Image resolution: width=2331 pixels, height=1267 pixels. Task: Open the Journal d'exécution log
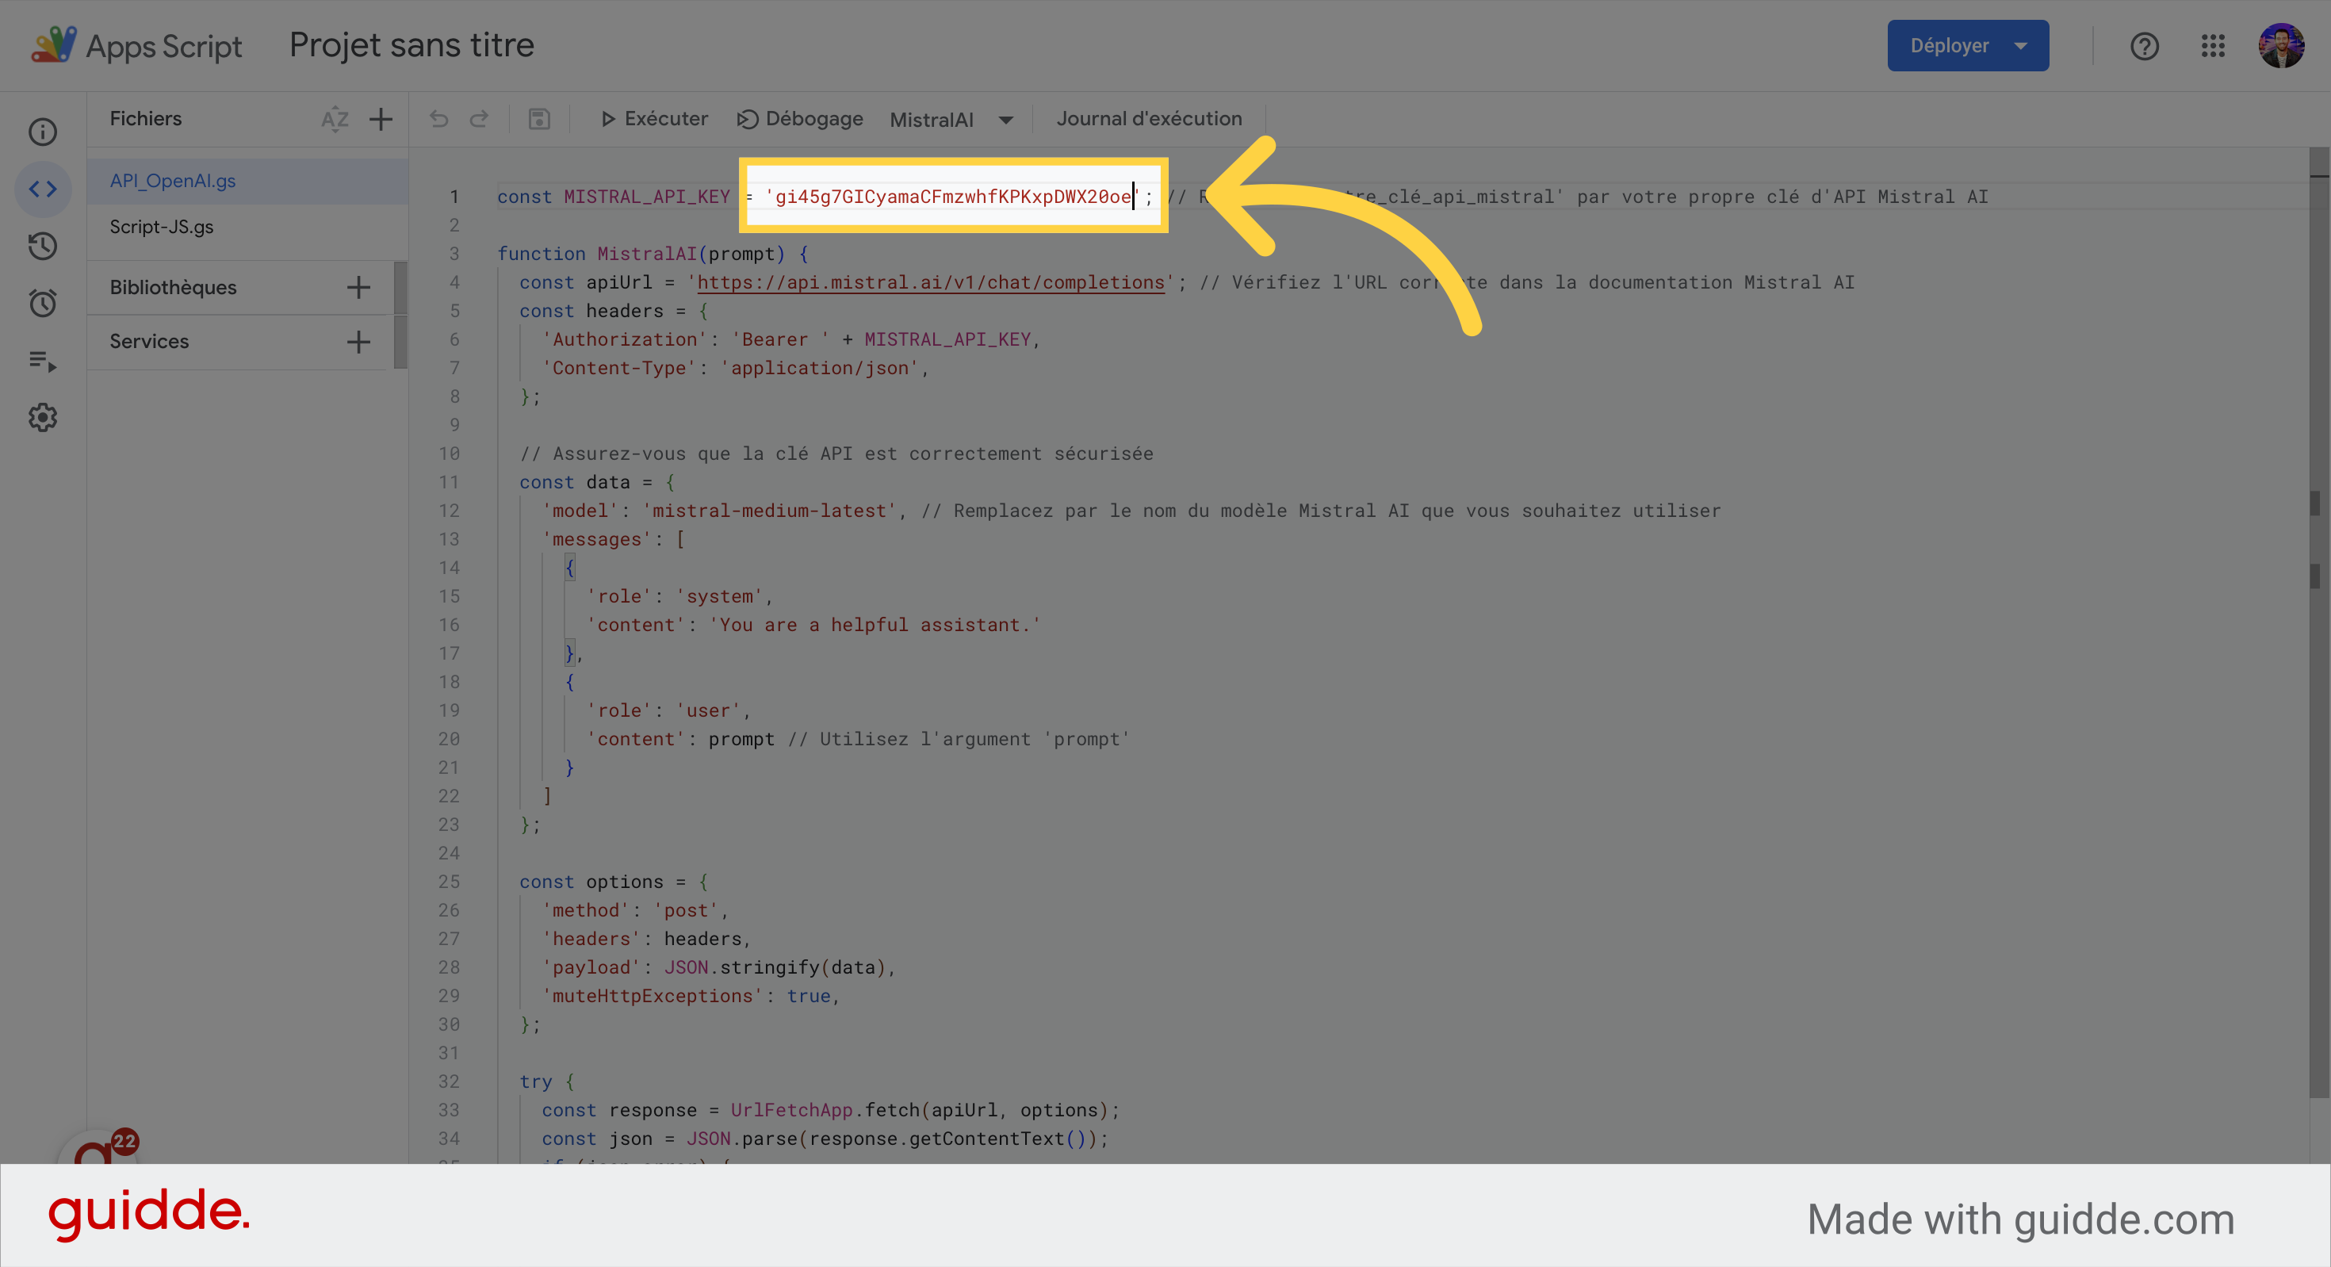coord(1149,119)
